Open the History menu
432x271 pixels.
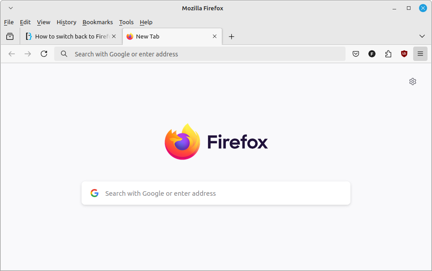click(66, 22)
